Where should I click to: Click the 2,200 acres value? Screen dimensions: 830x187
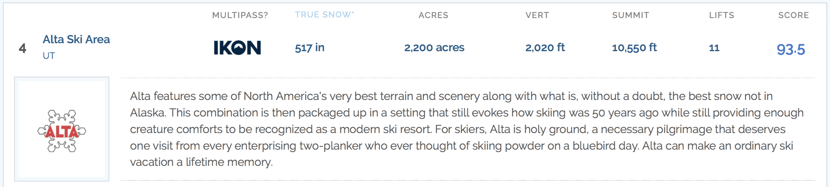[x=434, y=48]
